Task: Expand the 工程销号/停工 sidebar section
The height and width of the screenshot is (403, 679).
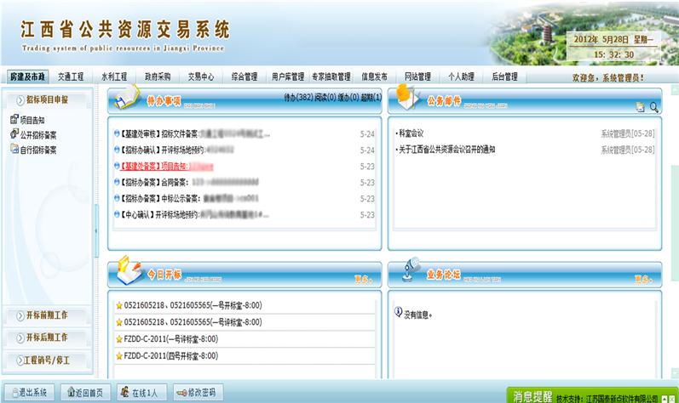Action: pyautogui.click(x=48, y=360)
